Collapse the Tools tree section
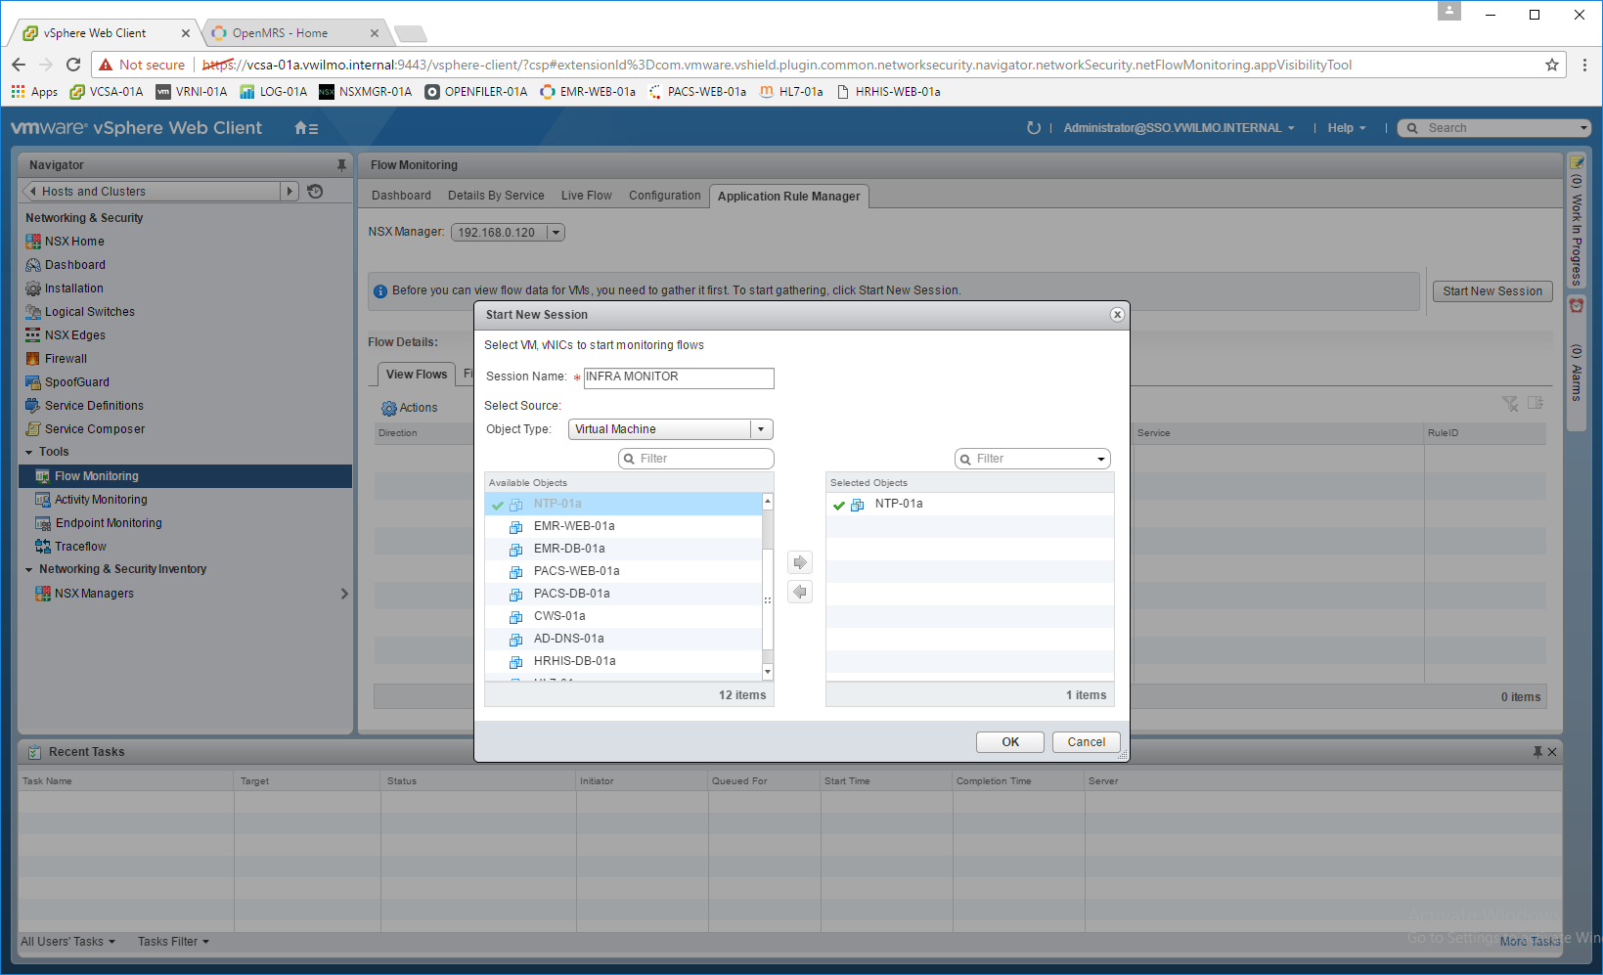Screen dimensions: 1603x975 coord(29,453)
